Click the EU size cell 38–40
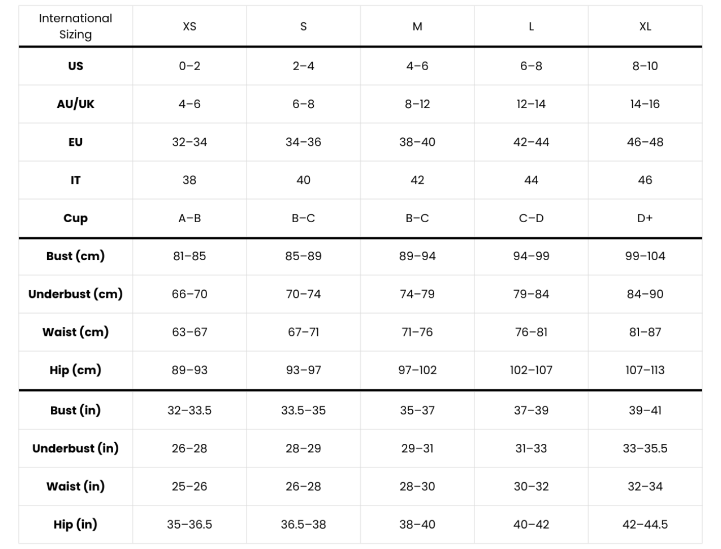The width and height of the screenshot is (721, 549). point(417,142)
